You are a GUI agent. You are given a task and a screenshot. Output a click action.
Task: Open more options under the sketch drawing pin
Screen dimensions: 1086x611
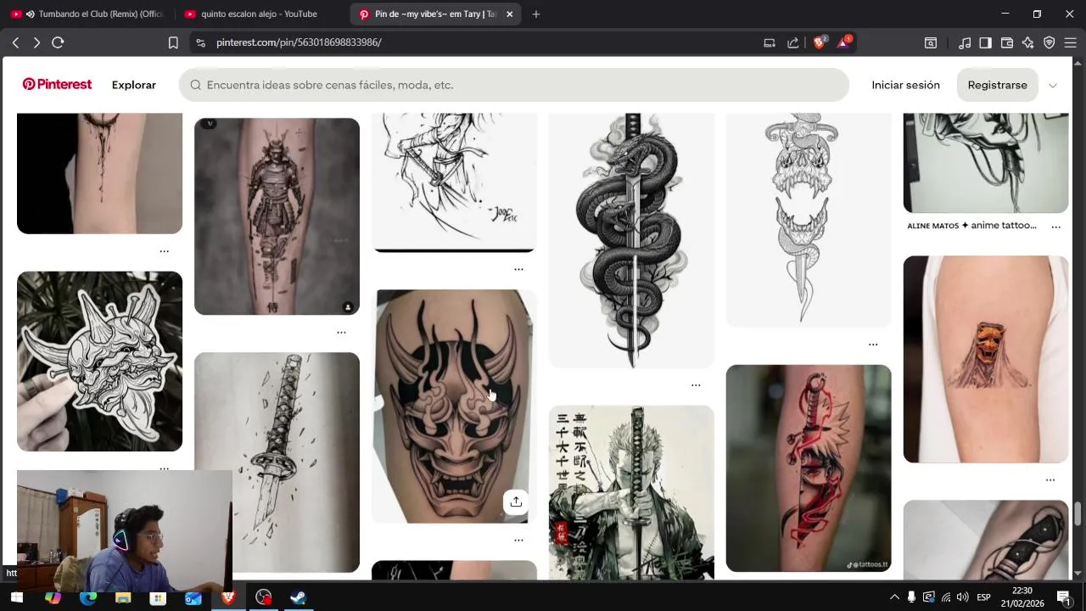[518, 269]
